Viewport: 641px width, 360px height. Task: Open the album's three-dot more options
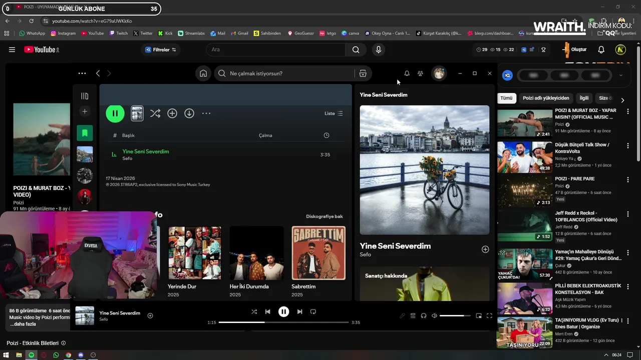[206, 113]
